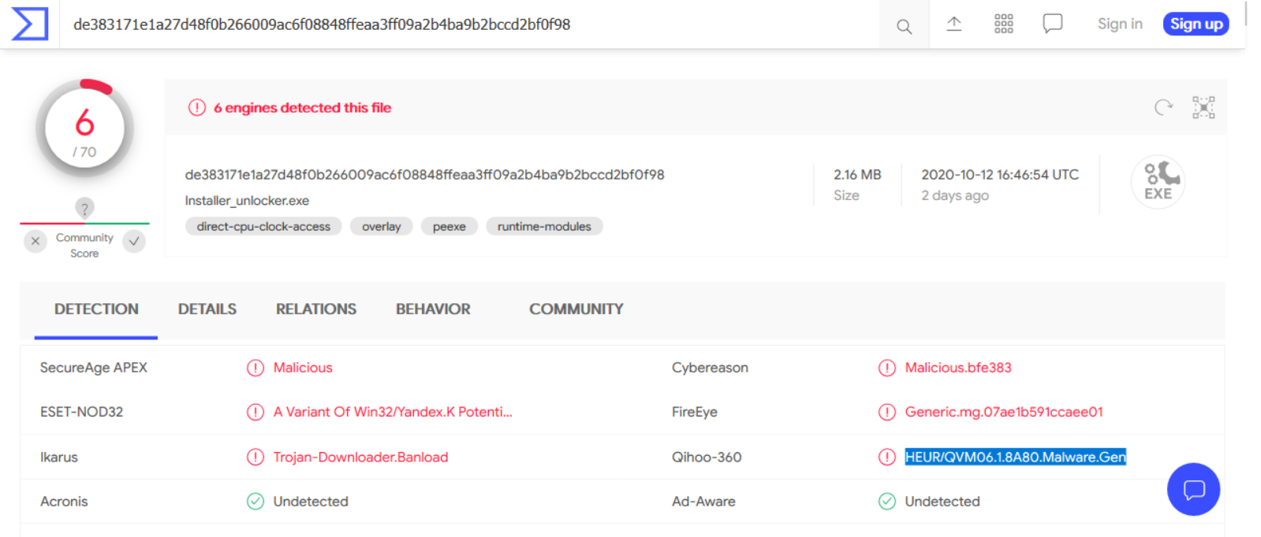The image size is (1261, 537).
Task: Click the SecureAge APEX malicious alert icon
Action: (256, 368)
